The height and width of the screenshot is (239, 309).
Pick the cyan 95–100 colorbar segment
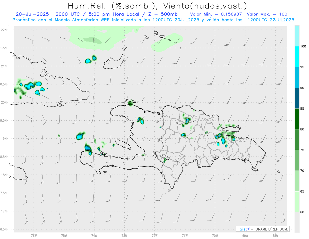click(x=297, y=57)
